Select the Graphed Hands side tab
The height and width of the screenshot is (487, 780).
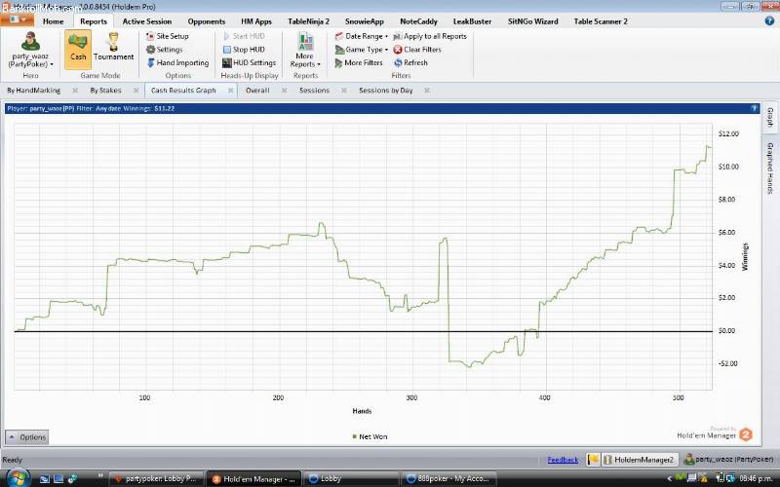tap(770, 168)
